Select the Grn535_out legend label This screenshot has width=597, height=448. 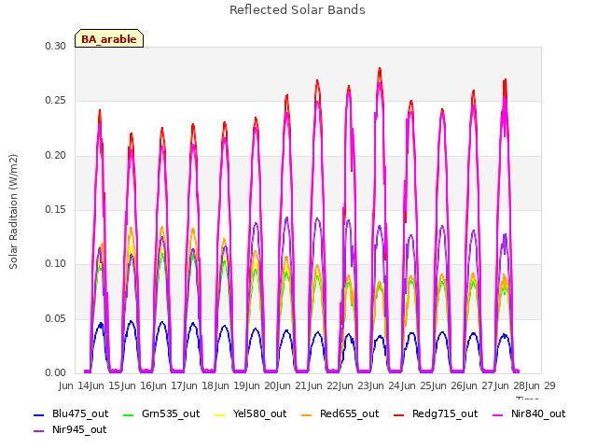coord(171,414)
